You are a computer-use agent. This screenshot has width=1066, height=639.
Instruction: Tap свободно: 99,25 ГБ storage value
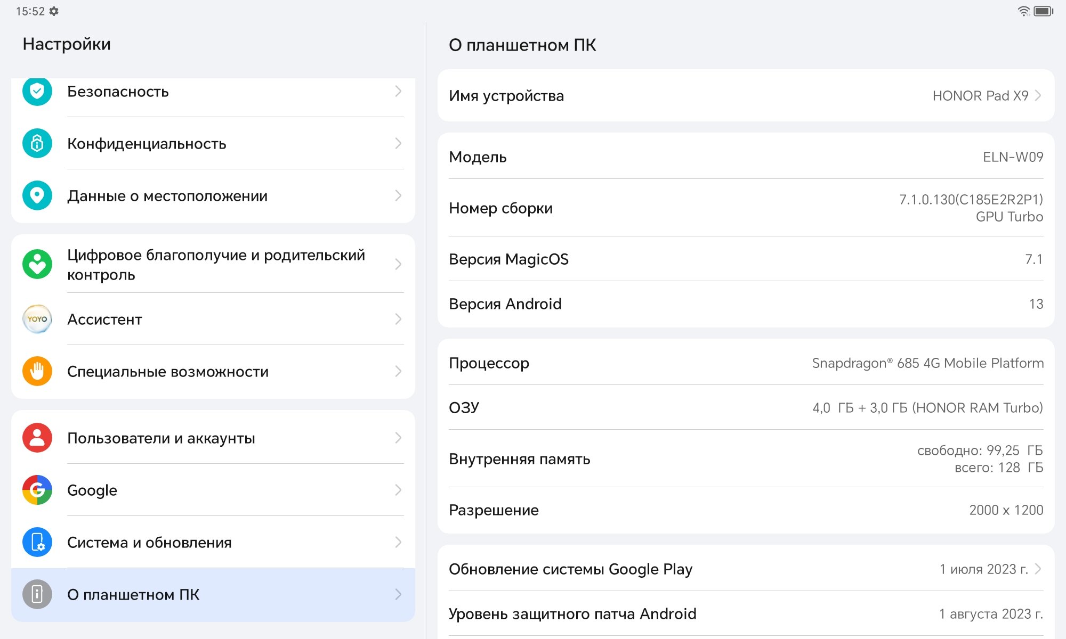[x=980, y=450]
